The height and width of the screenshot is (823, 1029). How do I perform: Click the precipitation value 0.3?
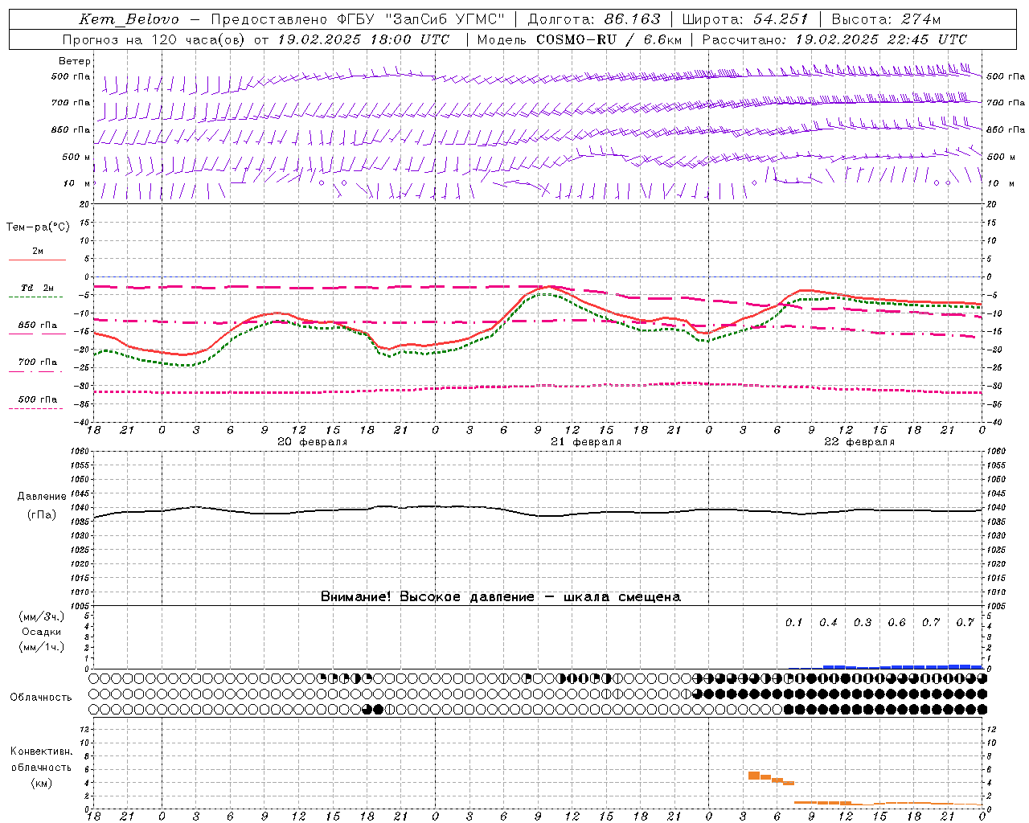click(863, 622)
